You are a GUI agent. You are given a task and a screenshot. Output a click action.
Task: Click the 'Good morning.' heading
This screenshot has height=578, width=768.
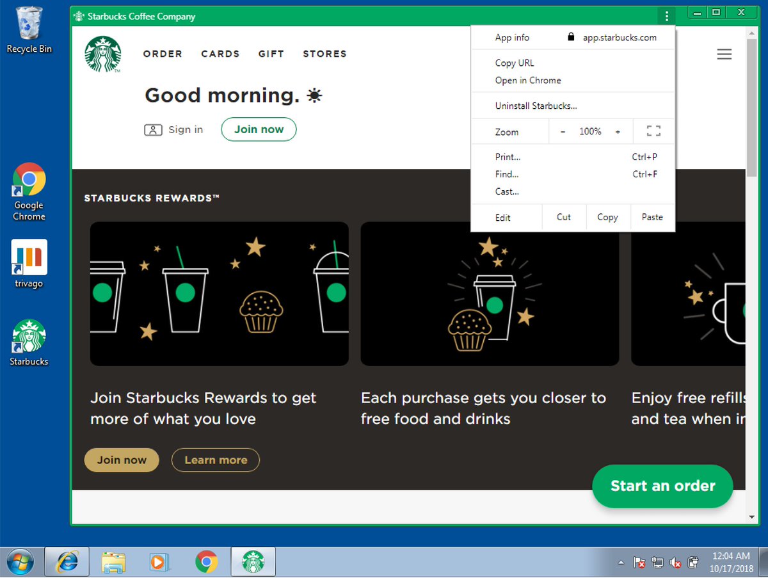[x=222, y=95]
